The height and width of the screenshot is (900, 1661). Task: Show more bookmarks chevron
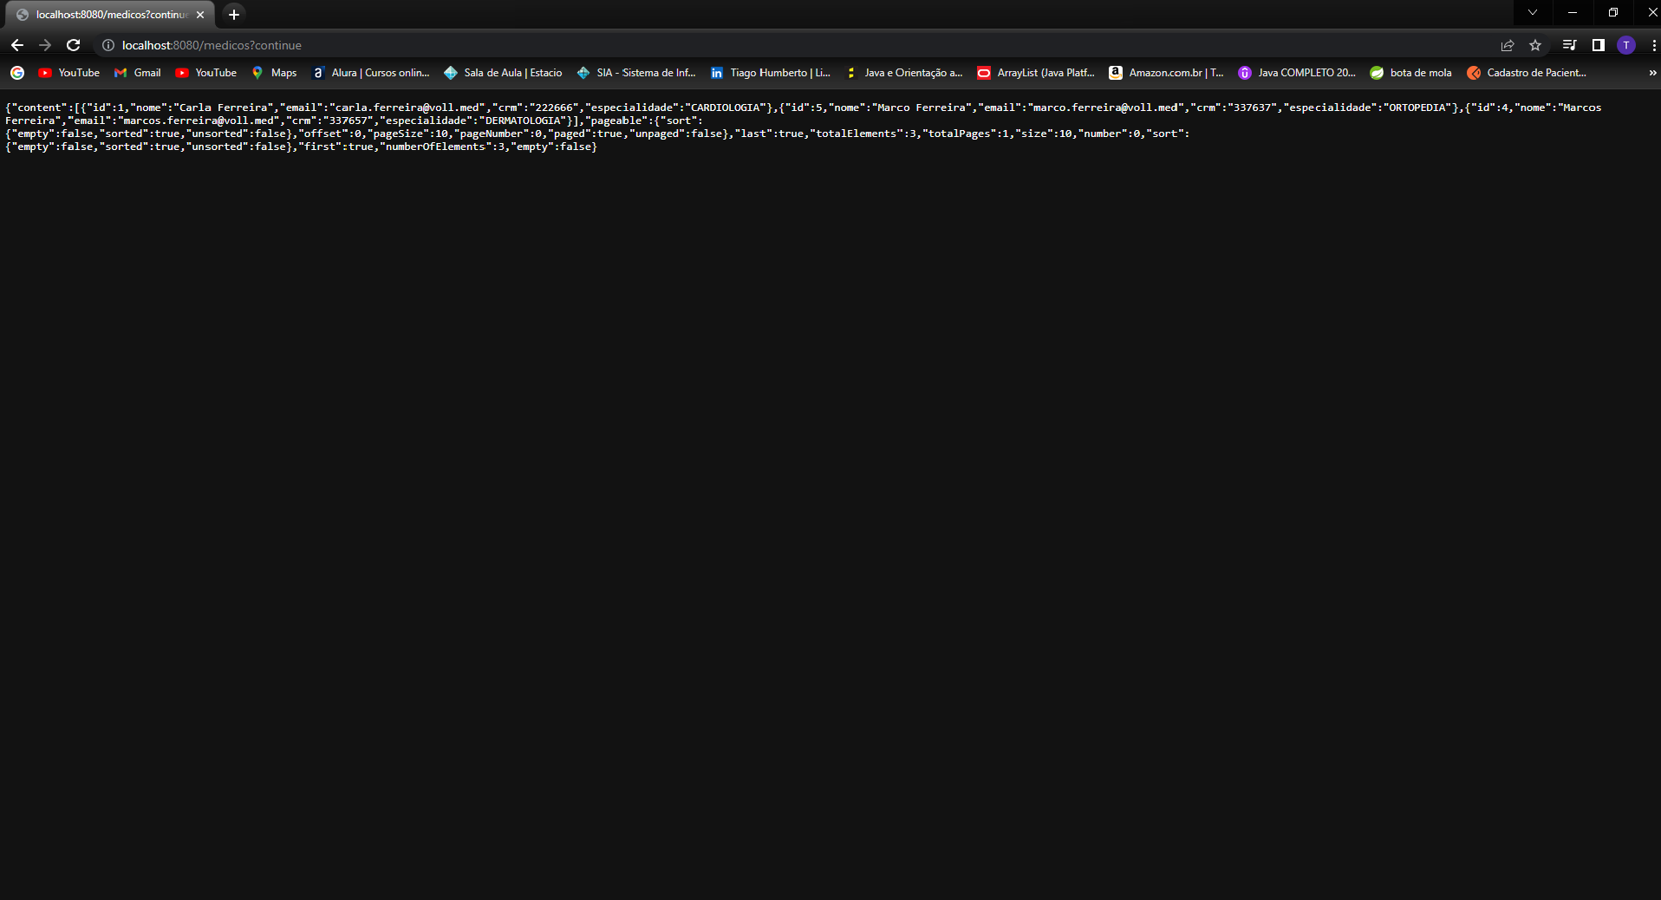tap(1652, 73)
